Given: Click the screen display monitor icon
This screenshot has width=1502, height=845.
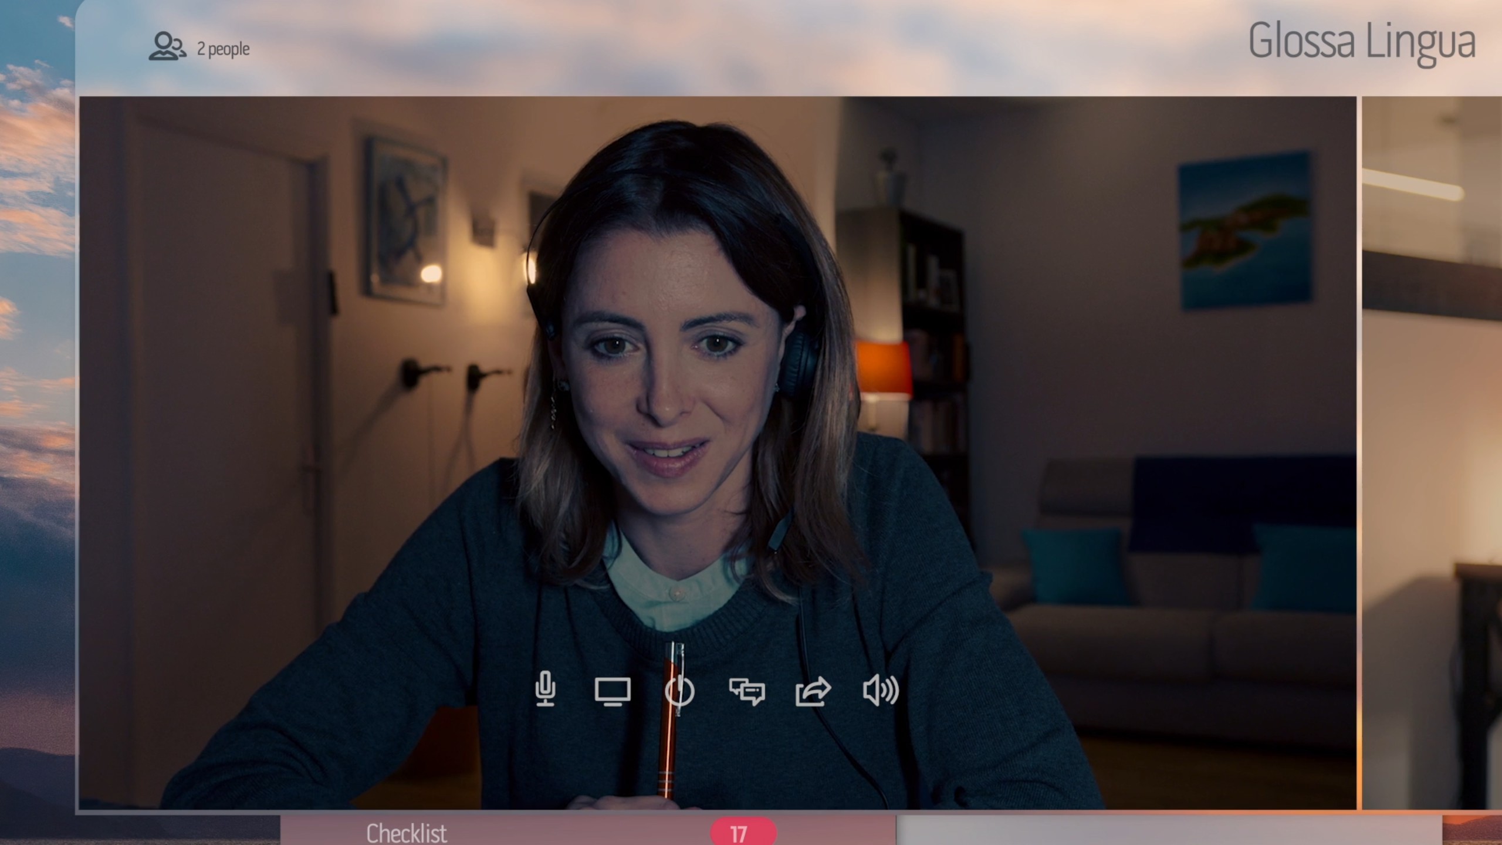Looking at the screenshot, I should tap(613, 691).
